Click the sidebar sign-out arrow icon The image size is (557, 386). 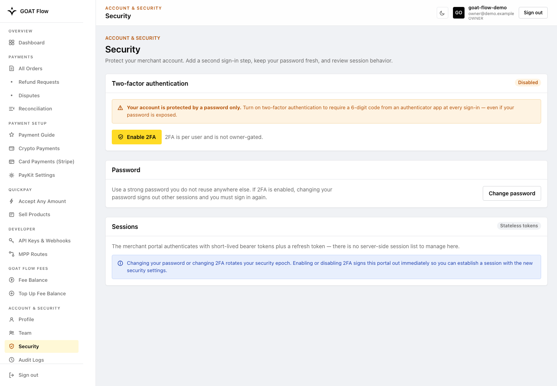click(x=12, y=375)
